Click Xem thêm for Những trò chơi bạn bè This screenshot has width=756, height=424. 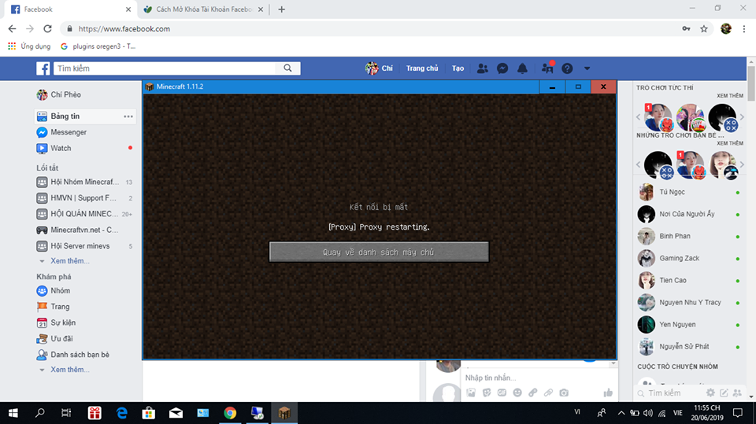coord(730,143)
